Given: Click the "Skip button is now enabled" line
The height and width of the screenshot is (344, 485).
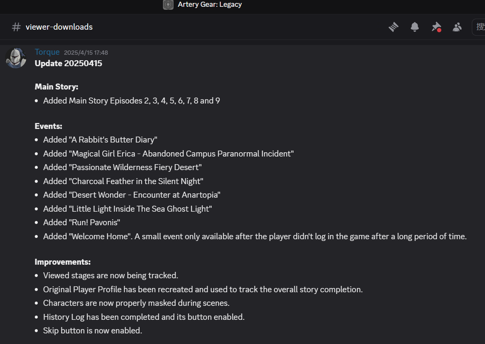Looking at the screenshot, I should pyautogui.click(x=93, y=330).
